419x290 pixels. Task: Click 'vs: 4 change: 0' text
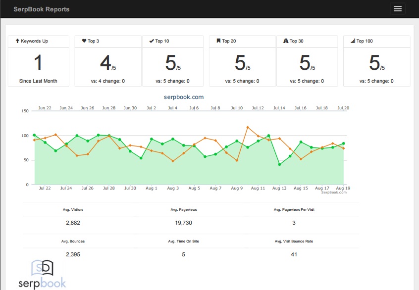click(x=108, y=81)
